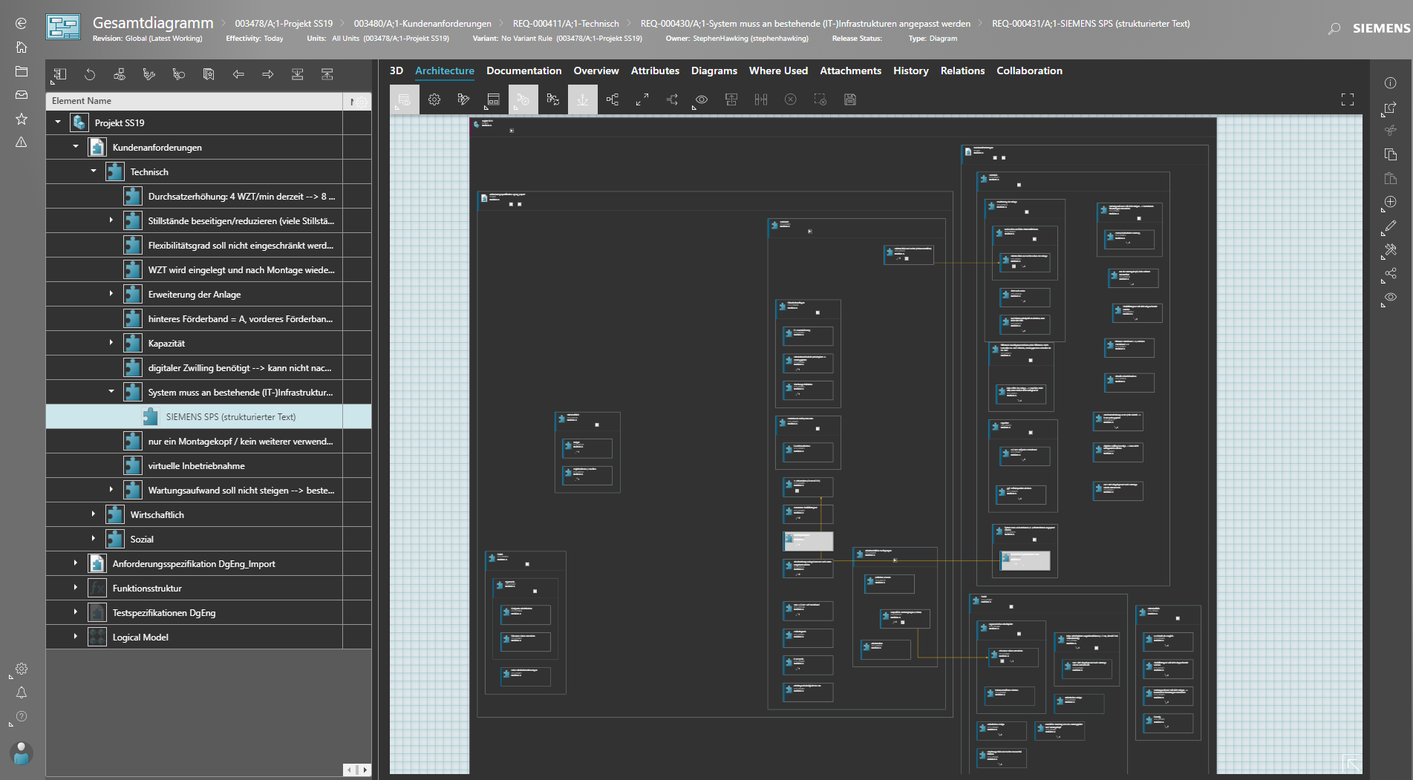
Task: Click the right arrow in the tree toolbar
Action: tap(268, 74)
